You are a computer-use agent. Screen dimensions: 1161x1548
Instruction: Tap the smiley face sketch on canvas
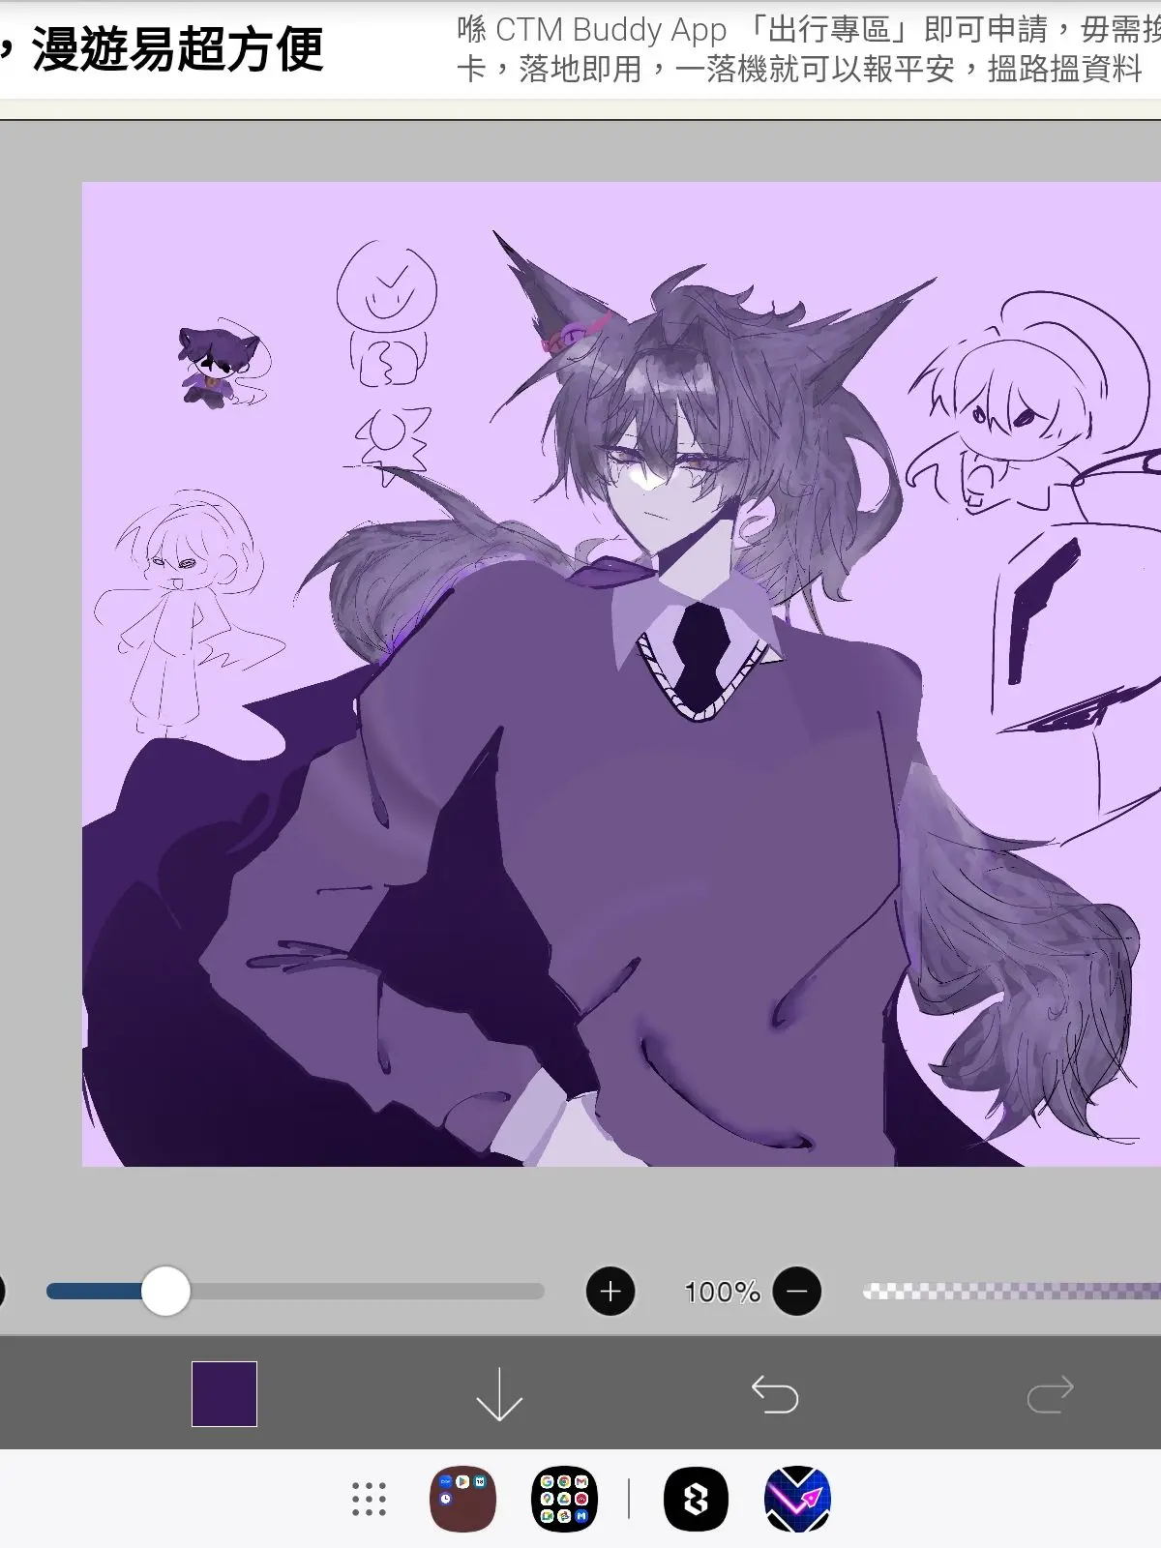pyautogui.click(x=387, y=287)
